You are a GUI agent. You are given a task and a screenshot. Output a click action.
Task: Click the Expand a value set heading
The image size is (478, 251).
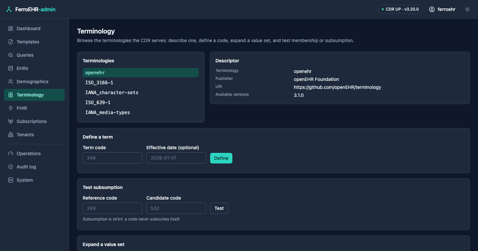coord(104,244)
